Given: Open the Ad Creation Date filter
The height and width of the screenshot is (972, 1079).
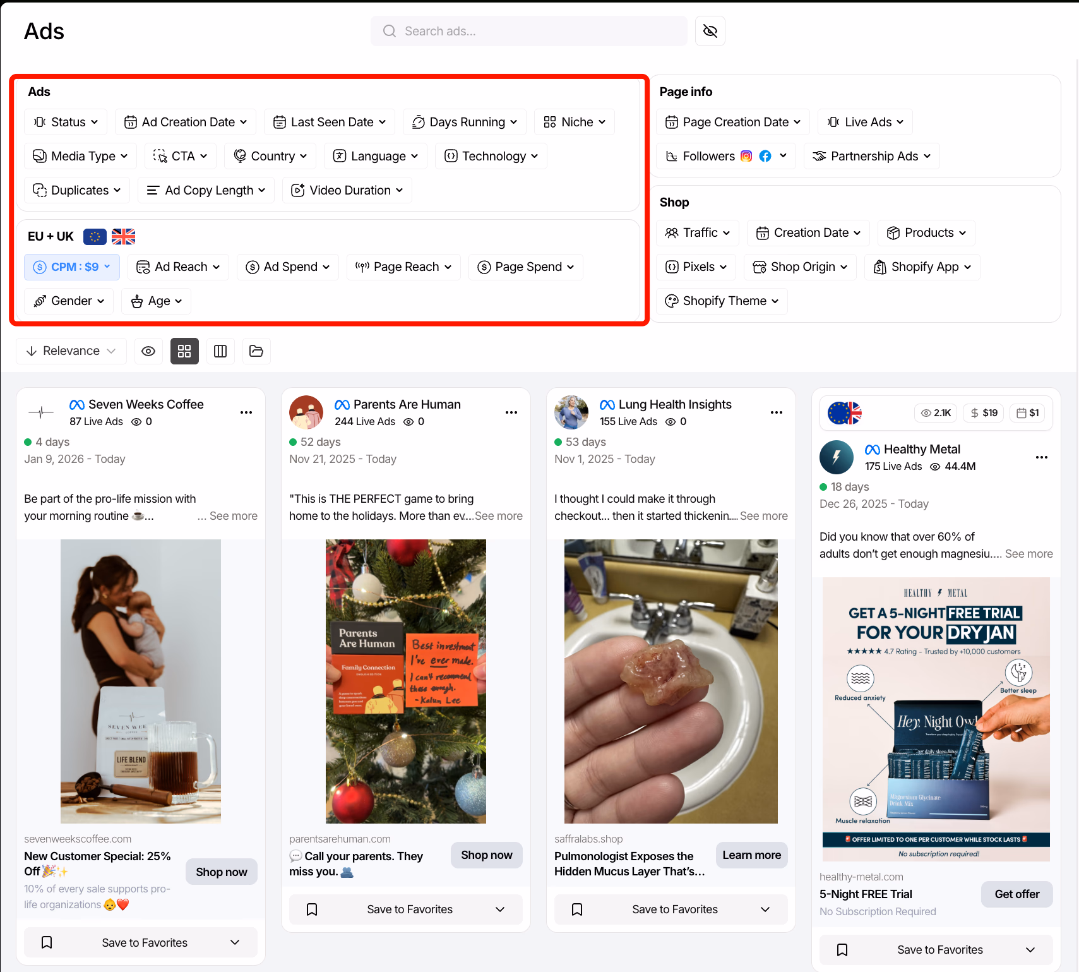Looking at the screenshot, I should [x=186, y=122].
